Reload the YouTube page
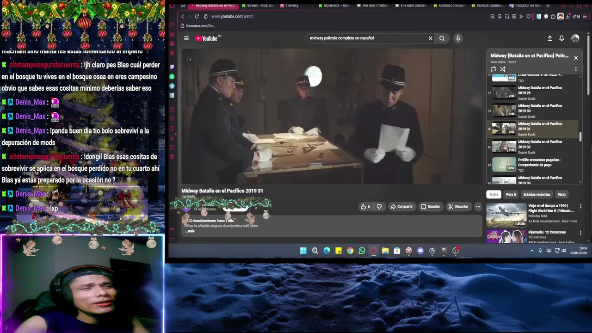Screen dimensions: 592x333 [x=197, y=16]
